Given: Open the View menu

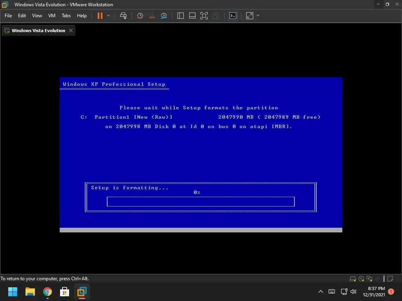Looking at the screenshot, I should 37,16.
